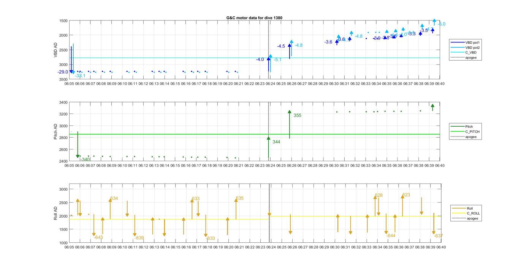
Task: Click the "VBD AD" y-axis label
Action: pos(55,50)
